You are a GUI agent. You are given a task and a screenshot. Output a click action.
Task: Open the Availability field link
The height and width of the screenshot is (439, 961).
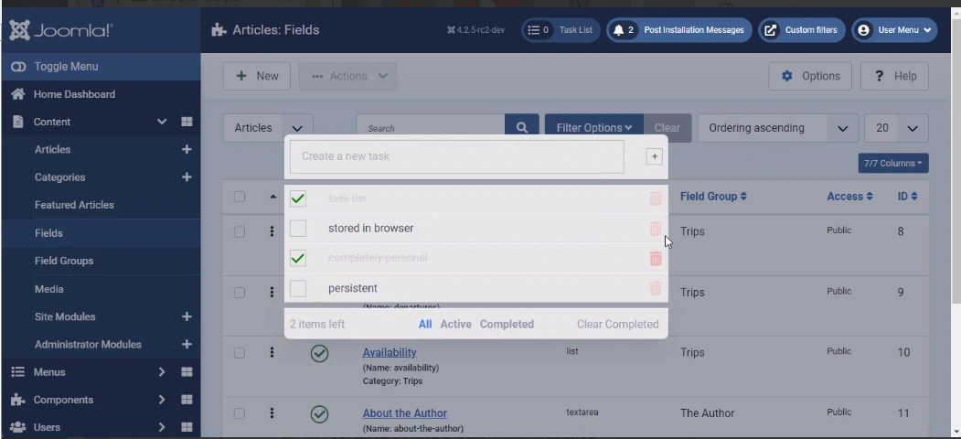pos(390,352)
